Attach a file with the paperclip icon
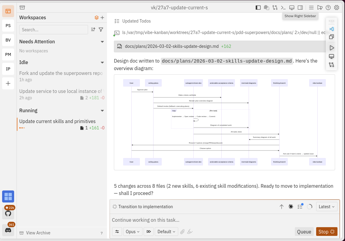 pyautogui.click(x=182, y=231)
